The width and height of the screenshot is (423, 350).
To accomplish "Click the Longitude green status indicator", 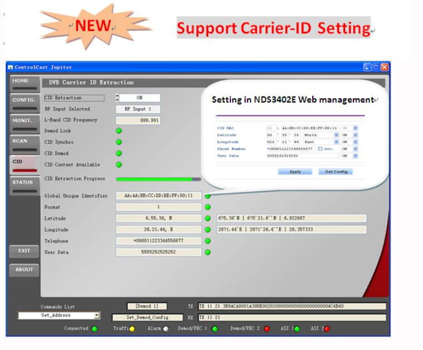I will [208, 230].
